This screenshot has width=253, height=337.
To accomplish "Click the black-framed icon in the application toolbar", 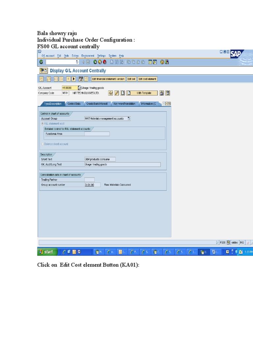I will click(x=81, y=79).
